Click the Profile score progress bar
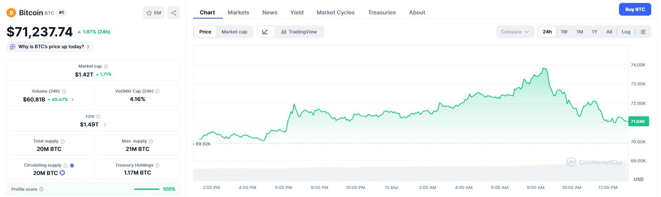 click(x=147, y=189)
